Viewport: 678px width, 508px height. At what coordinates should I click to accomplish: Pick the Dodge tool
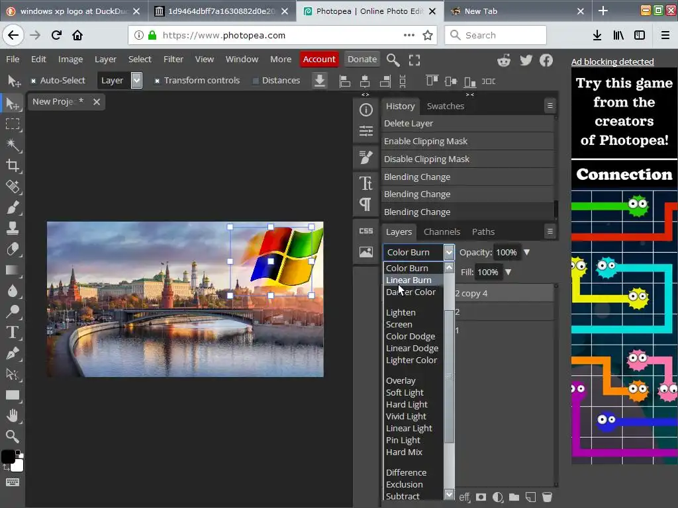(x=13, y=312)
